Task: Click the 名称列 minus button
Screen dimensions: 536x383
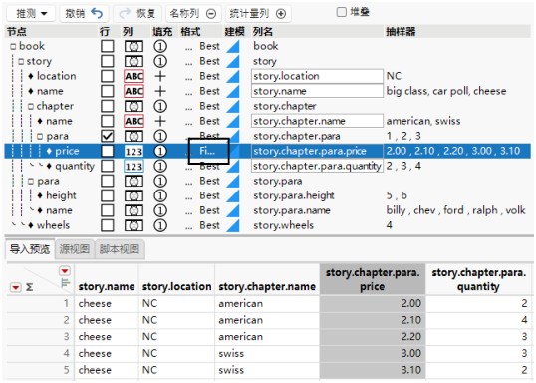Action: point(193,13)
